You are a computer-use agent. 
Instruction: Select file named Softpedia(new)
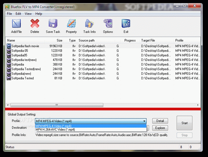point(21,73)
